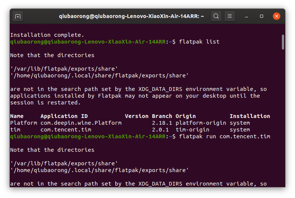Maximize the terminal window
Viewport: 295px width, 198px height.
click(x=262, y=17)
